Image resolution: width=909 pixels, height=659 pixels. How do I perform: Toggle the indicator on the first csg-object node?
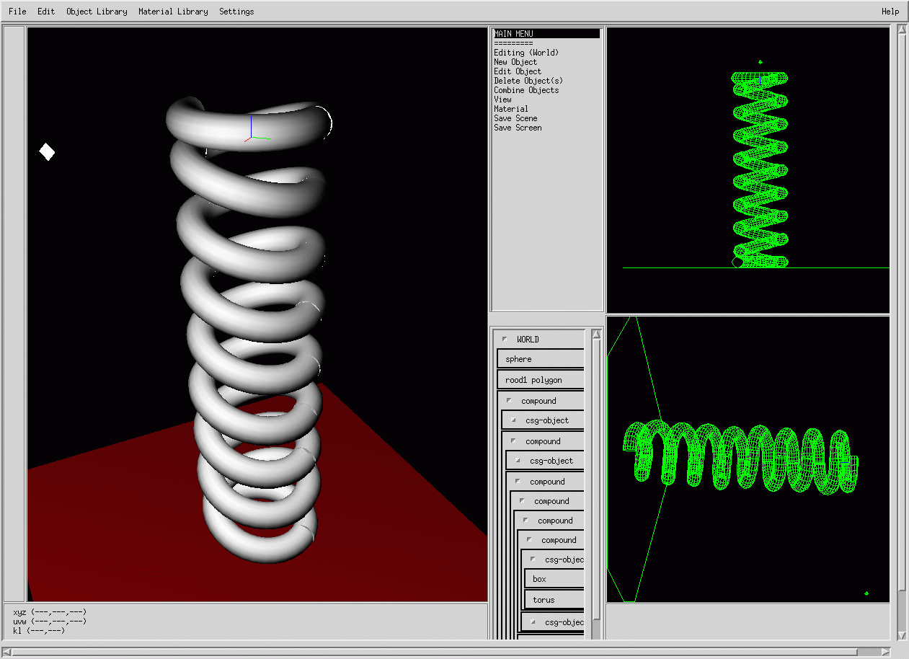pyautogui.click(x=513, y=420)
